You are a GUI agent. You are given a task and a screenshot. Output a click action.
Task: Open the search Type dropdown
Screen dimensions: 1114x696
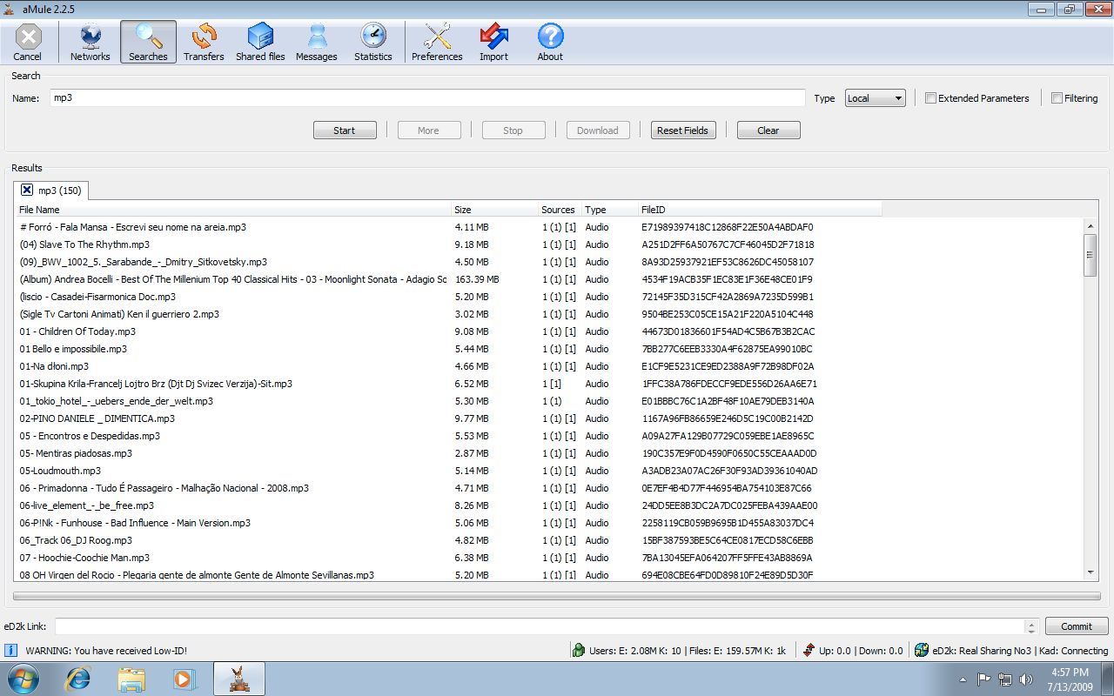click(x=876, y=98)
